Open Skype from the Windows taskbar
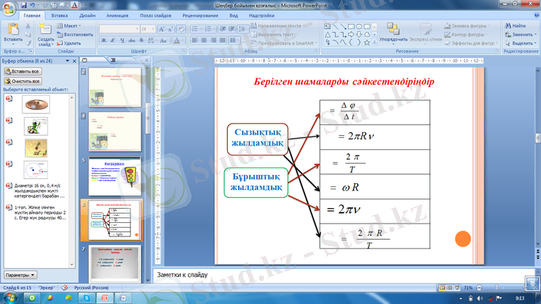This screenshot has width=541, height=304. click(x=87, y=297)
